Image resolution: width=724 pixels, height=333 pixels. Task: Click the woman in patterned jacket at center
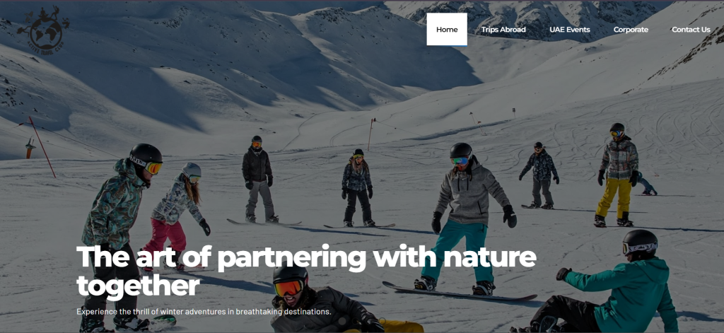(x=357, y=187)
